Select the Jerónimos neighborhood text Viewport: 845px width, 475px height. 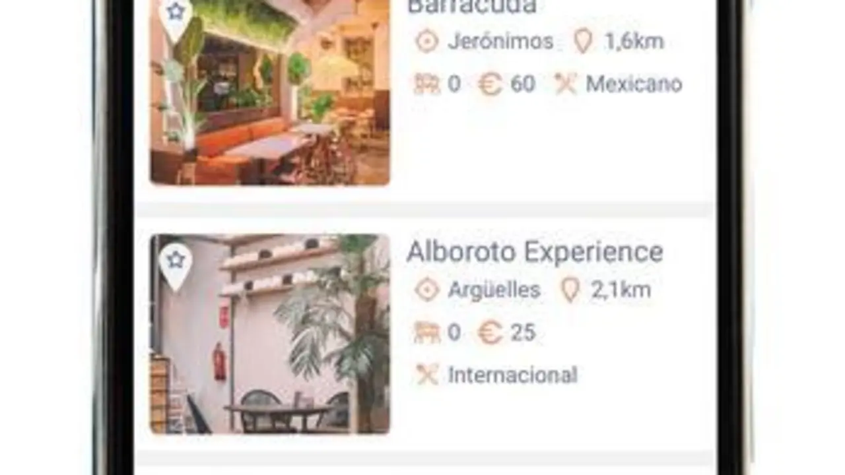point(500,42)
